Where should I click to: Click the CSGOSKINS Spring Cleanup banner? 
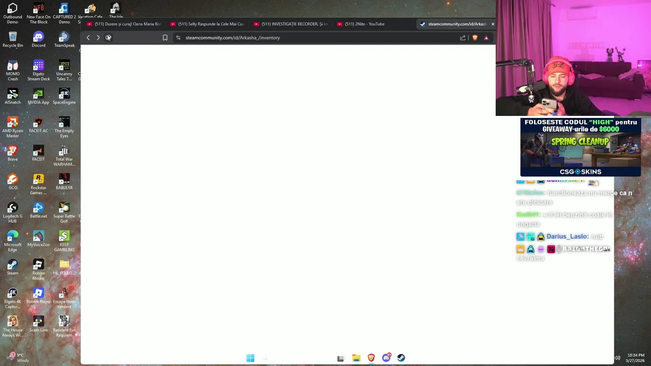(580, 147)
